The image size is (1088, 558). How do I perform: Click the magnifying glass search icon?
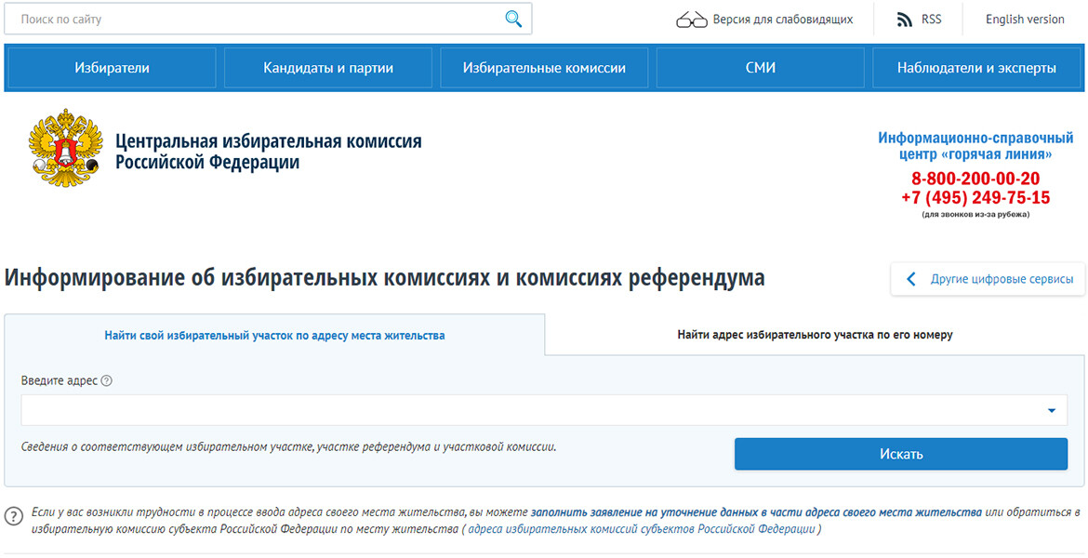[x=513, y=20]
